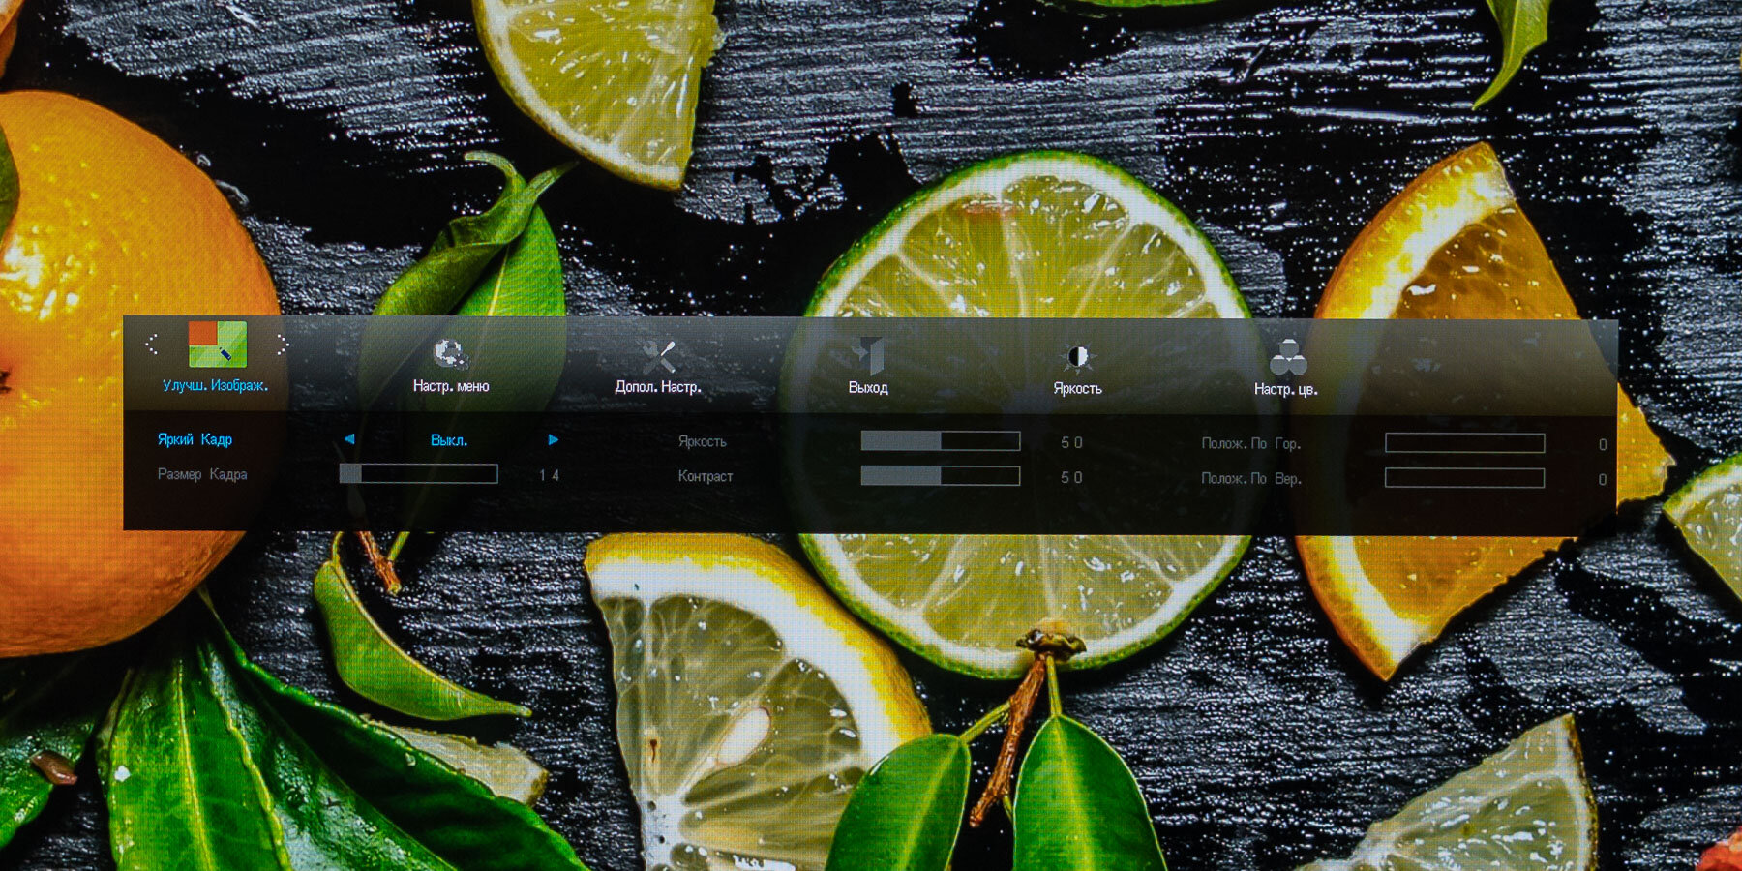Open the Настр. цв. color setup icon
The image size is (1742, 871).
pyautogui.click(x=1287, y=357)
